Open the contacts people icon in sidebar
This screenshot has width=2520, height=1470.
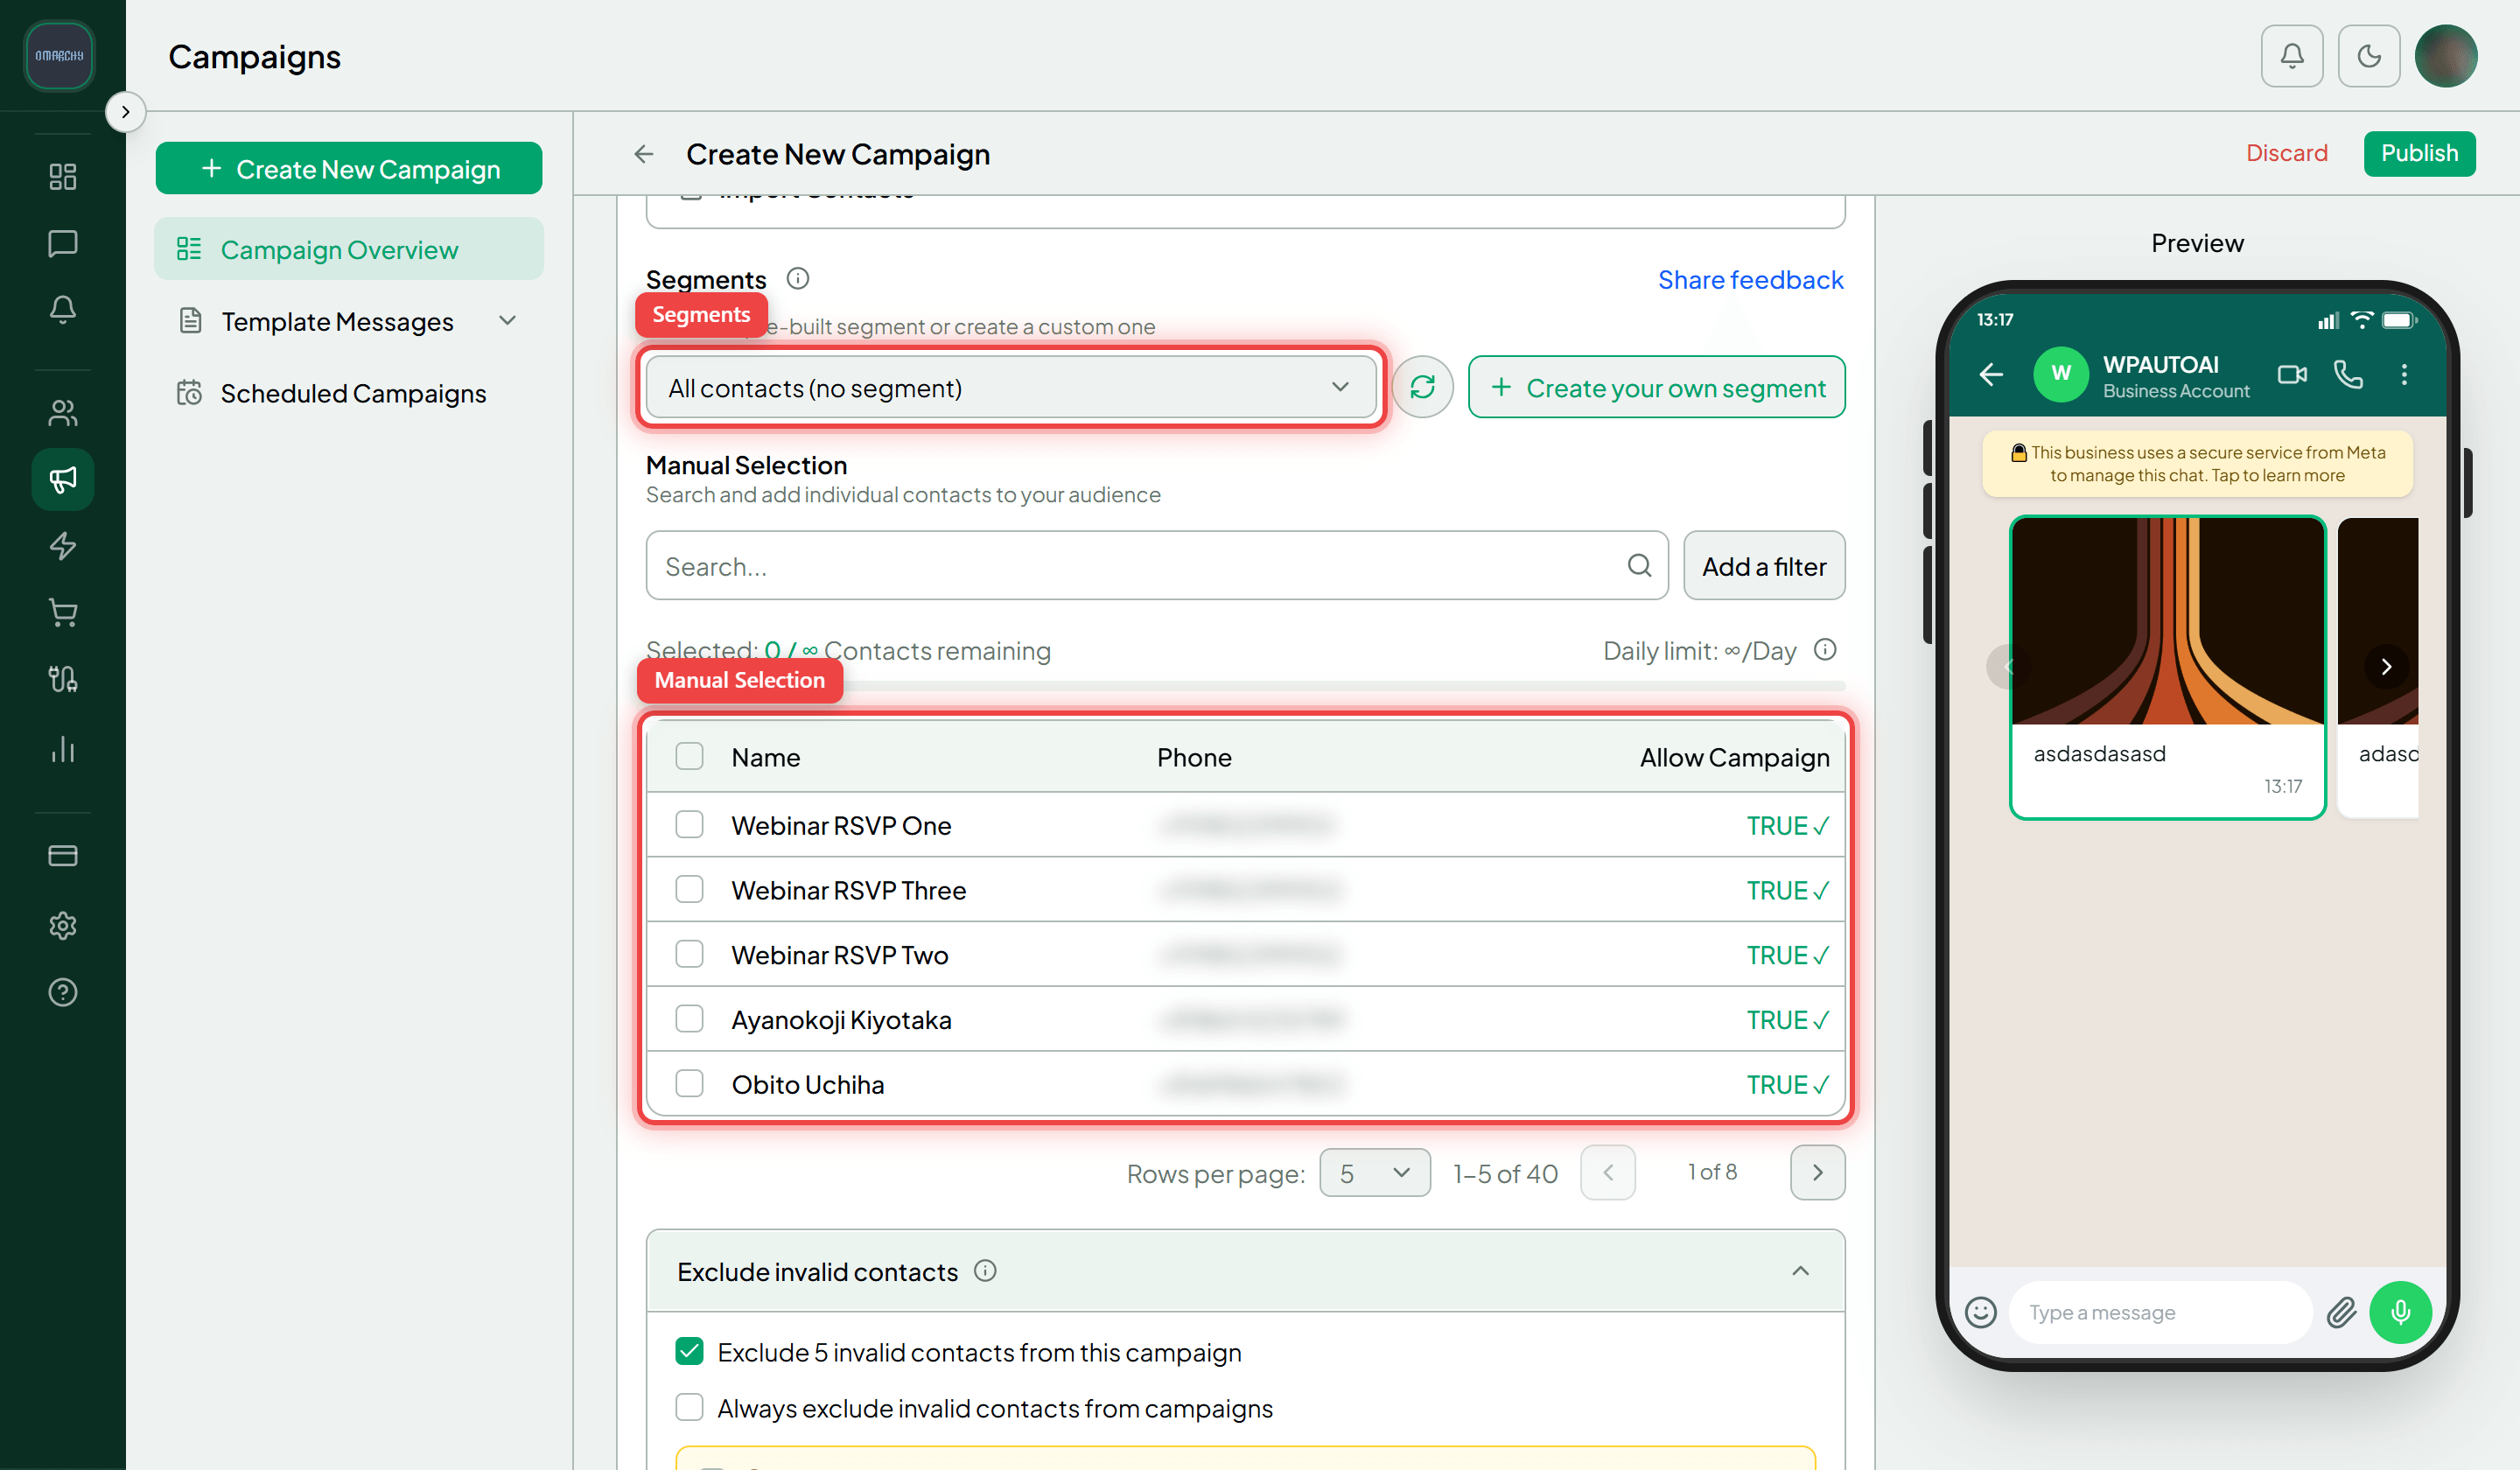tap(63, 413)
